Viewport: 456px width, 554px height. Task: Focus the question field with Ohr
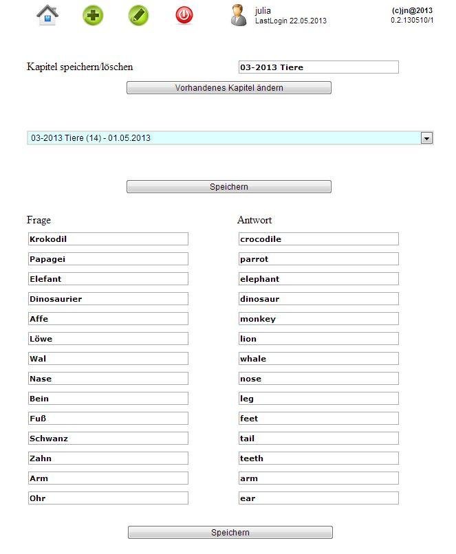click(x=107, y=498)
